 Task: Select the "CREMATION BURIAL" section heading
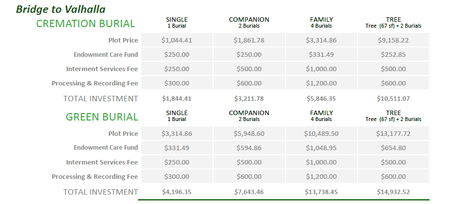tap(86, 23)
